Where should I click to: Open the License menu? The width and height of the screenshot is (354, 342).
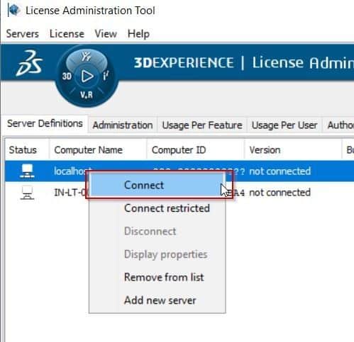click(x=67, y=34)
